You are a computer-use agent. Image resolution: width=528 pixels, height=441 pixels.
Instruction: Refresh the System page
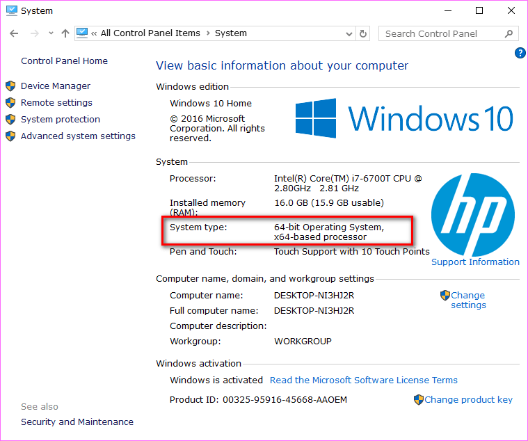(362, 33)
